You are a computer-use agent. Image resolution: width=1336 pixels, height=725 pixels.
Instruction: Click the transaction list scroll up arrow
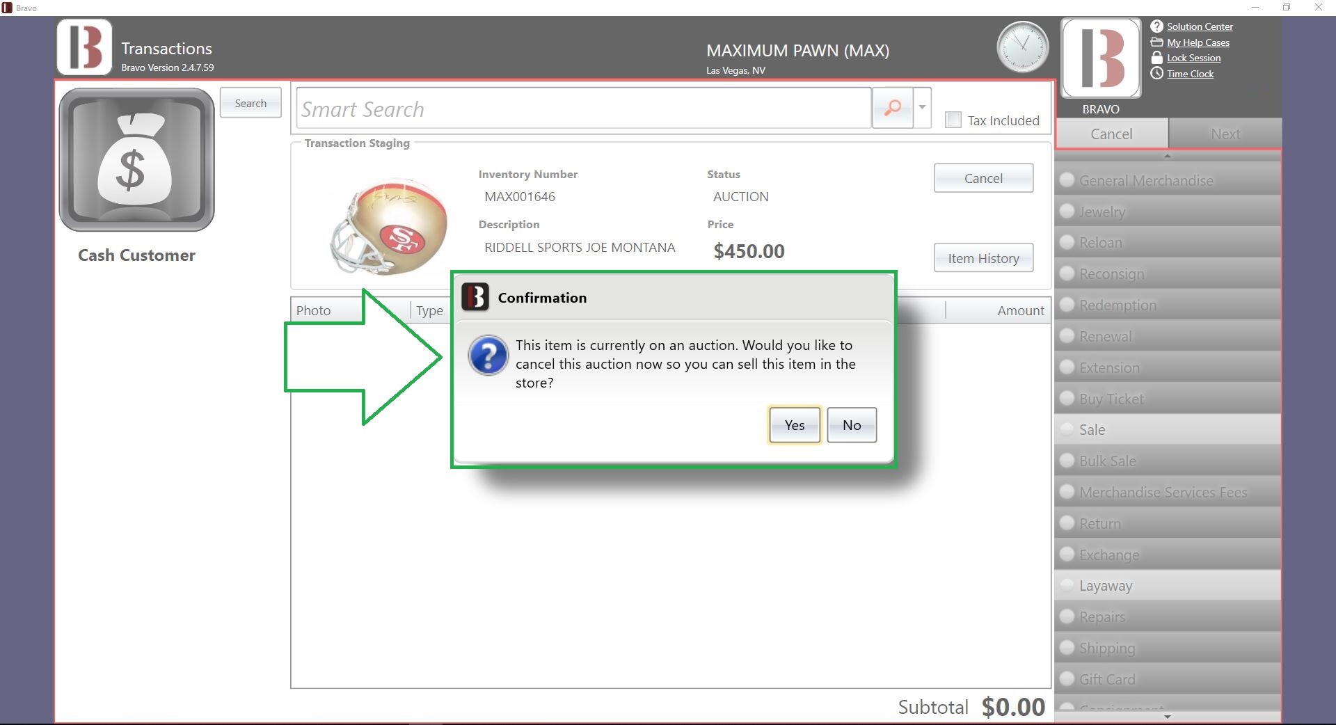tap(1168, 156)
